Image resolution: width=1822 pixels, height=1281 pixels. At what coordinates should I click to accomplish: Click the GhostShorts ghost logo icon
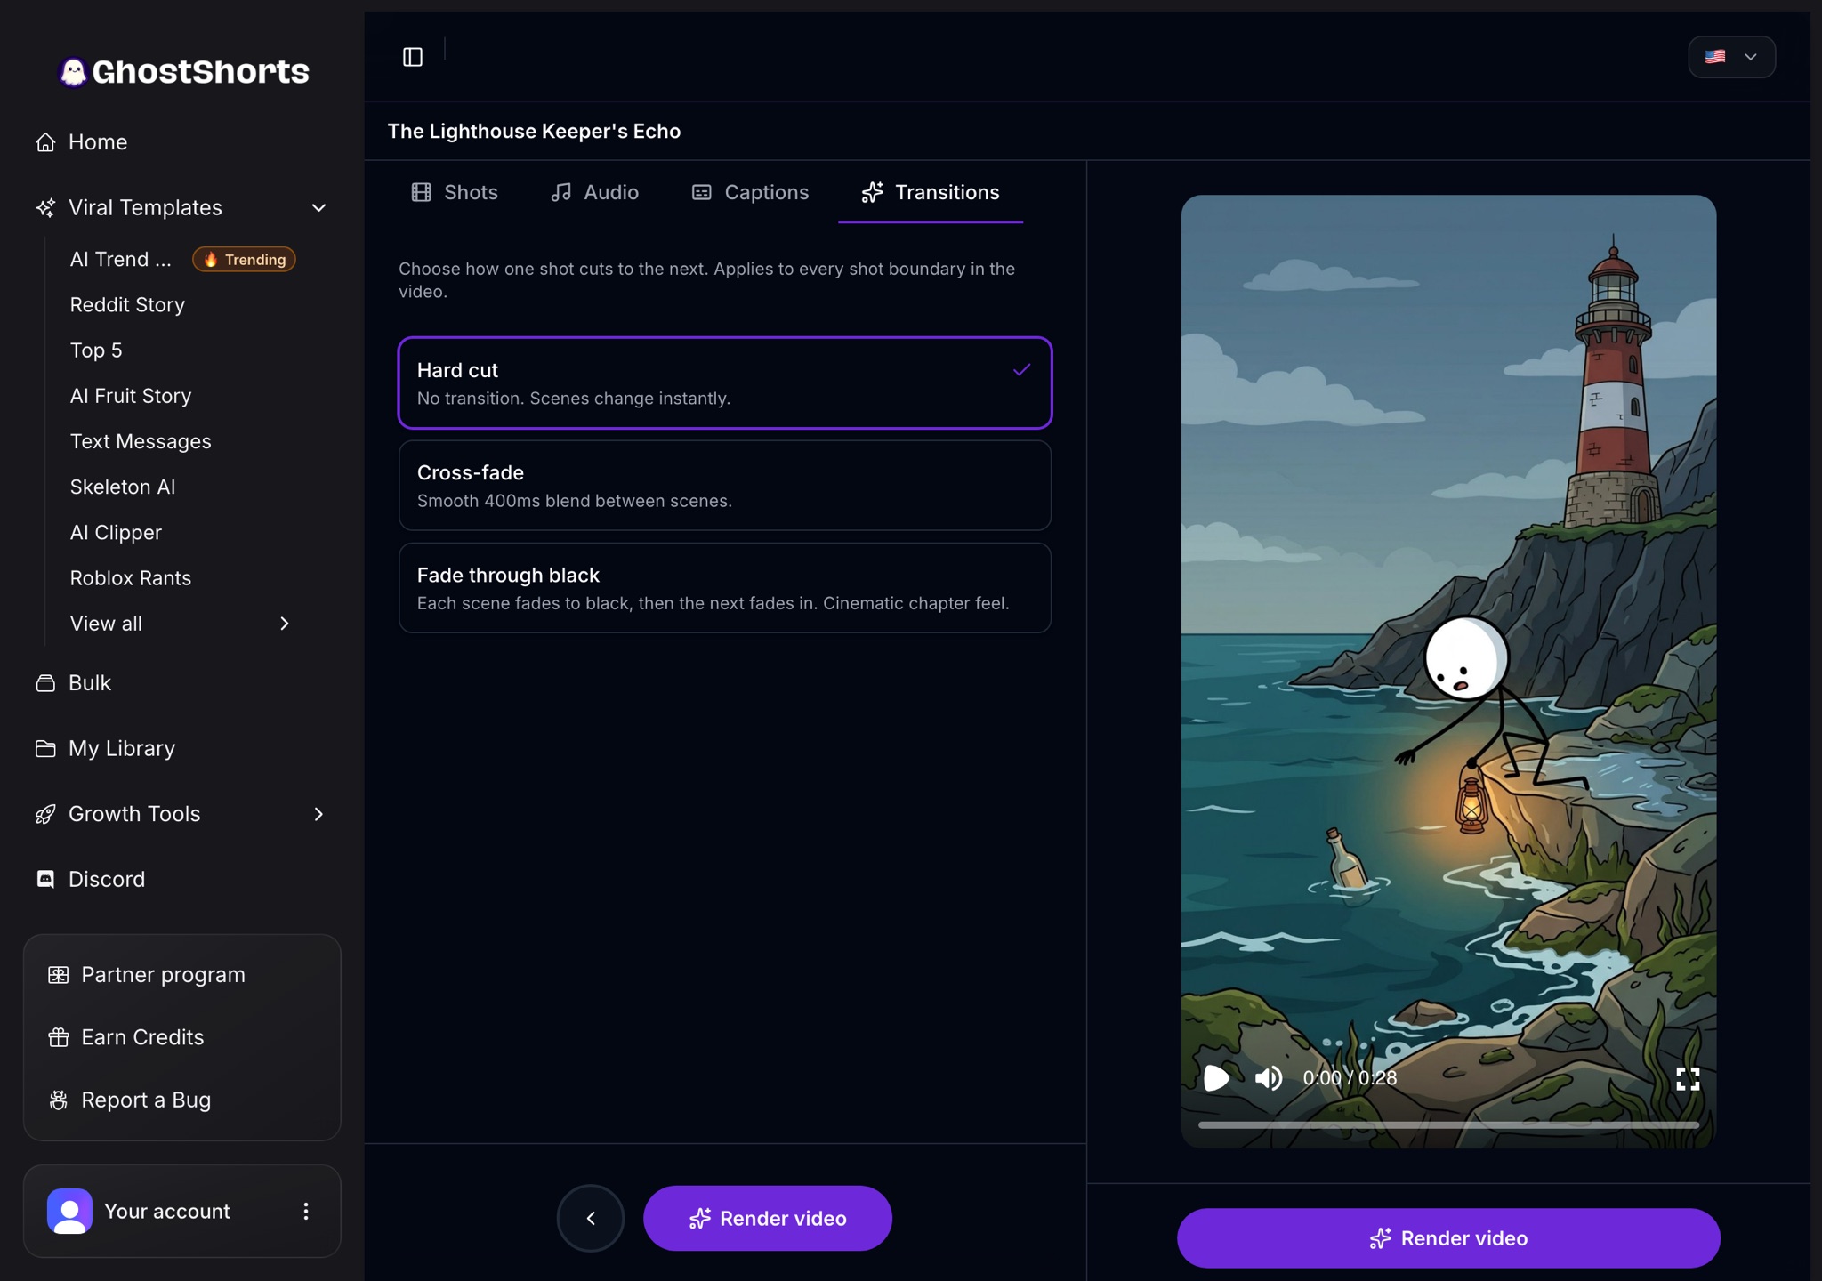(73, 72)
